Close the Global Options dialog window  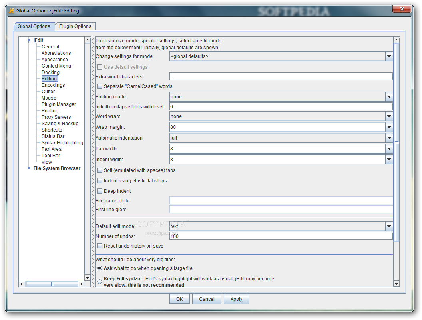[x=402, y=9]
